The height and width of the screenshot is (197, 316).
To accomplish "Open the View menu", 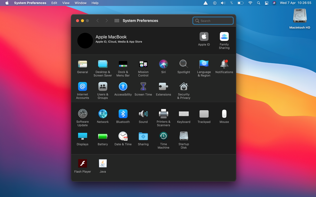I will (x=66, y=3).
